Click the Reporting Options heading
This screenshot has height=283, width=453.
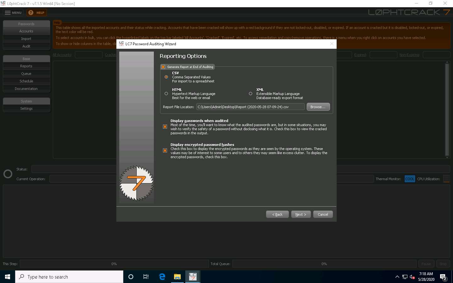(x=183, y=56)
